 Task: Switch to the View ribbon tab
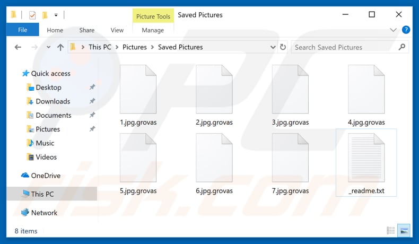click(117, 30)
